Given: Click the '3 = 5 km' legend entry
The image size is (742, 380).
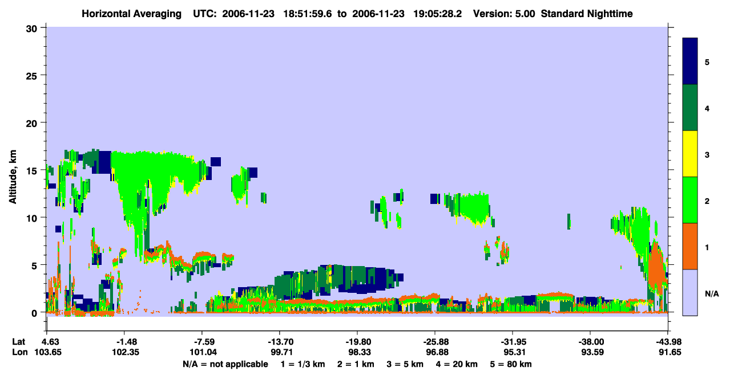Looking at the screenshot, I should [x=407, y=363].
